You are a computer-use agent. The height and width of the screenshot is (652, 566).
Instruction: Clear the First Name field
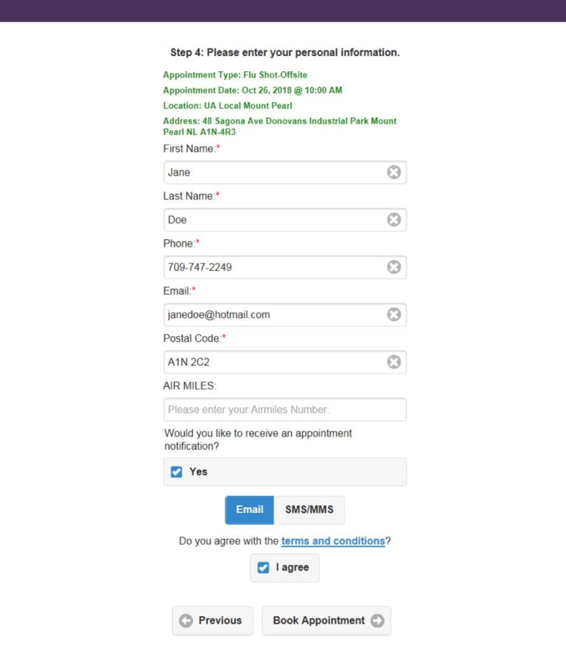pyautogui.click(x=394, y=172)
